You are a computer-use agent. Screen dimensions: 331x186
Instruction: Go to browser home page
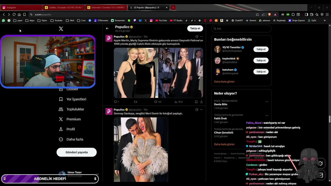click(x=19, y=14)
